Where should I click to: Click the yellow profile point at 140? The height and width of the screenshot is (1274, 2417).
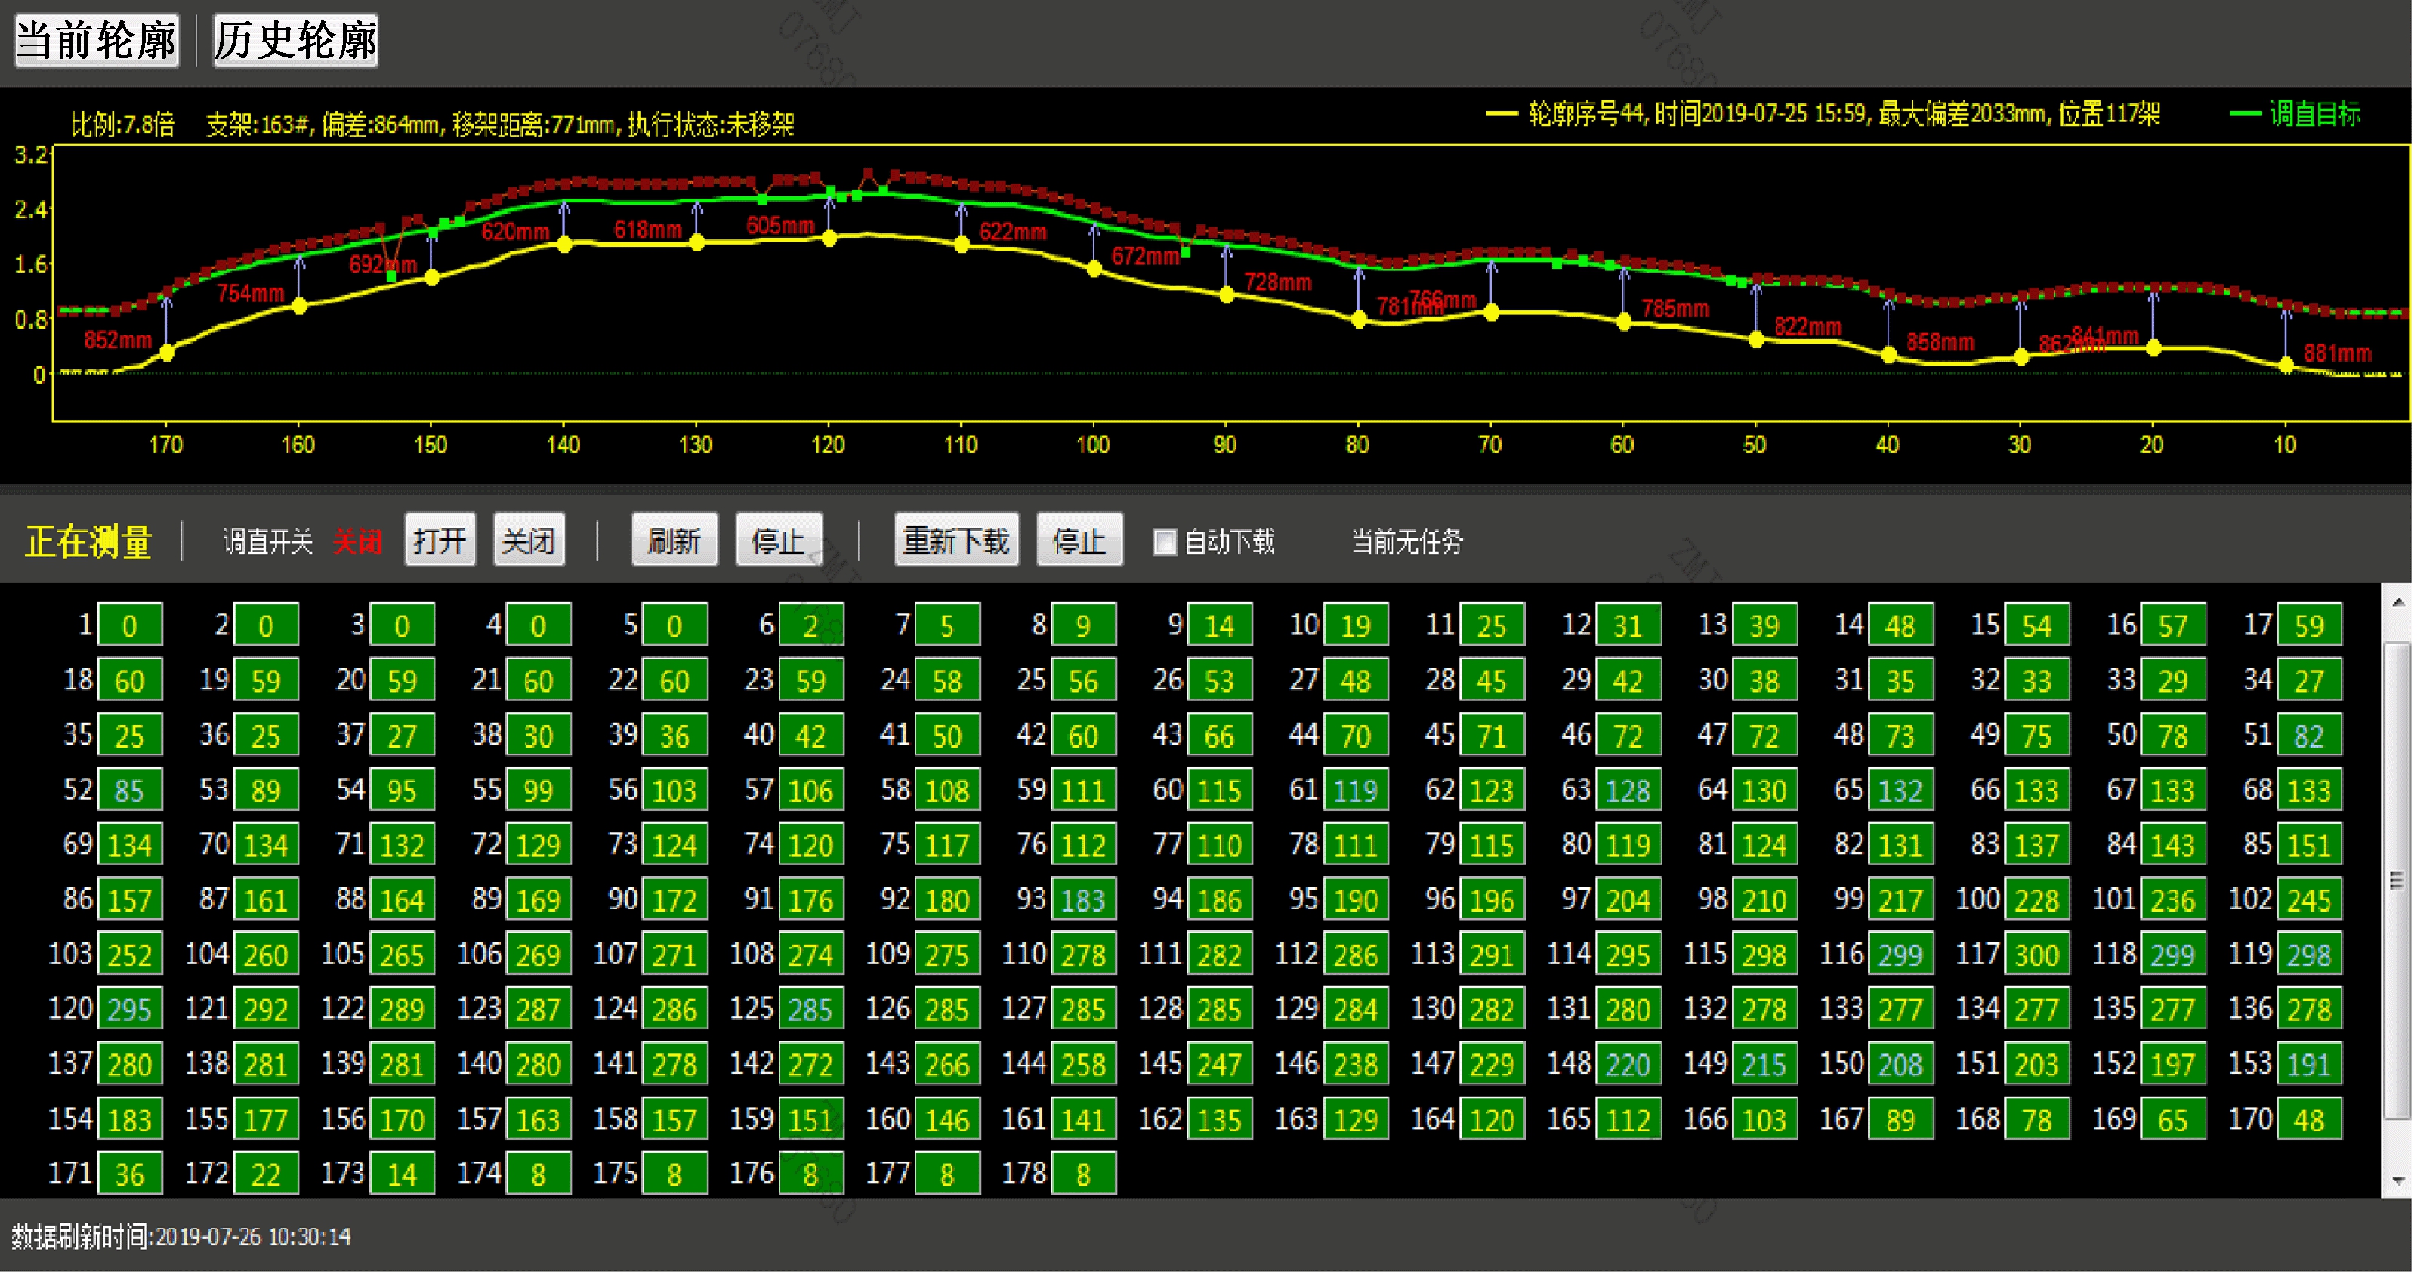564,245
